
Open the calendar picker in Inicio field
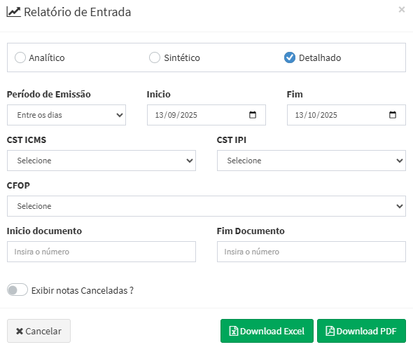[253, 115]
